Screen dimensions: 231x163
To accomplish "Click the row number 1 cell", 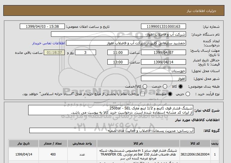I will tap(215, 155).
